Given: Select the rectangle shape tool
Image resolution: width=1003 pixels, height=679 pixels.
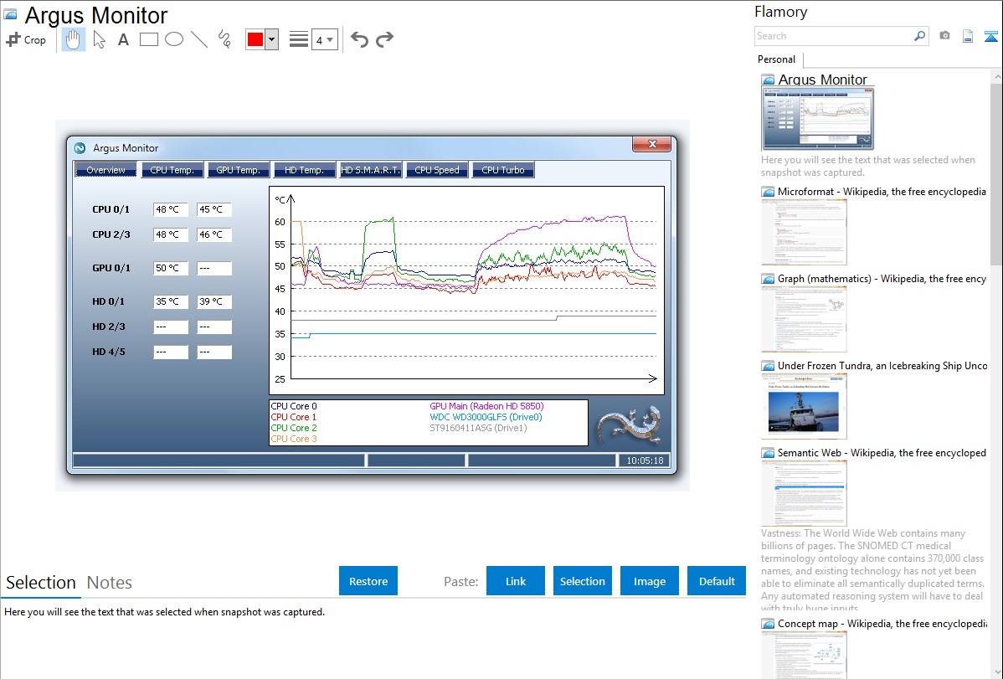Looking at the screenshot, I should click(x=149, y=39).
